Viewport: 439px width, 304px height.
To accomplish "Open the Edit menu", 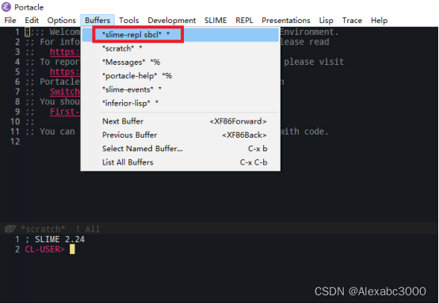I will pyautogui.click(x=32, y=21).
